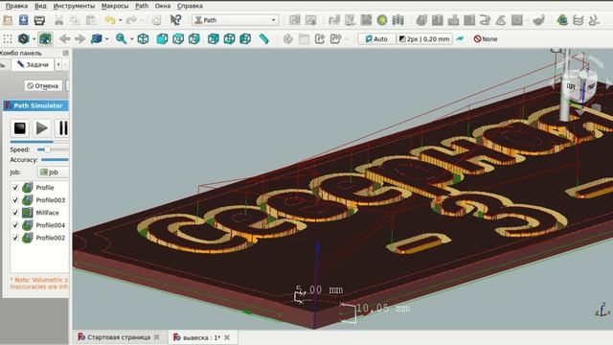Image resolution: width=613 pixels, height=345 pixels.
Task: Click the yellow-green Path tool circle icon
Action: point(382,20)
